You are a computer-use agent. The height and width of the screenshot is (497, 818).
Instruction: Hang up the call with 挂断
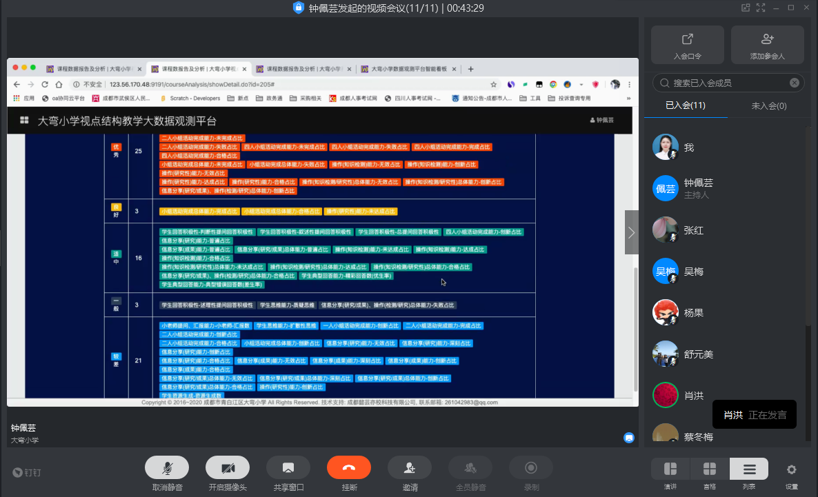(349, 474)
